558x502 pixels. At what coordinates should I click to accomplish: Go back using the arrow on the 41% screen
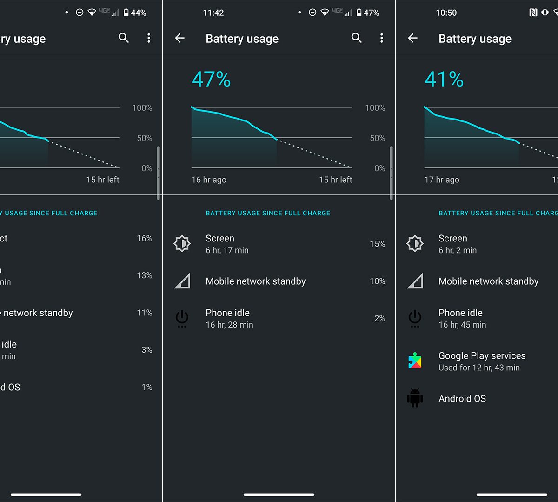413,39
